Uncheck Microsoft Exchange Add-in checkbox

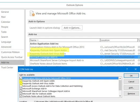pos(21,88)
